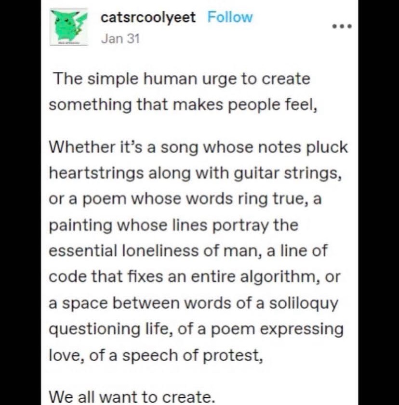
Task: Open the post's three-dot options menu
Action: [343, 26]
